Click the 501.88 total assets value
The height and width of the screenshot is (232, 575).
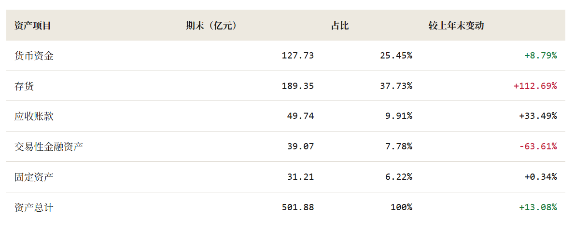[x=298, y=207]
